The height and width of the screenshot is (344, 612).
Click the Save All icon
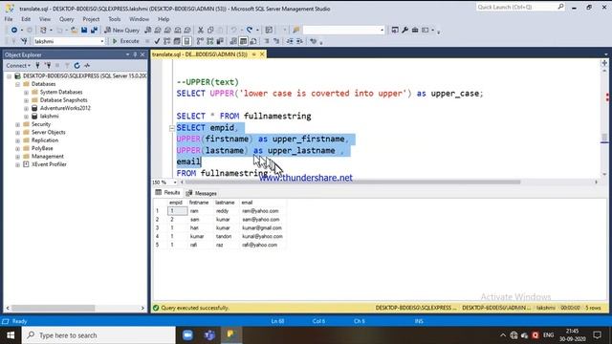click(94, 30)
